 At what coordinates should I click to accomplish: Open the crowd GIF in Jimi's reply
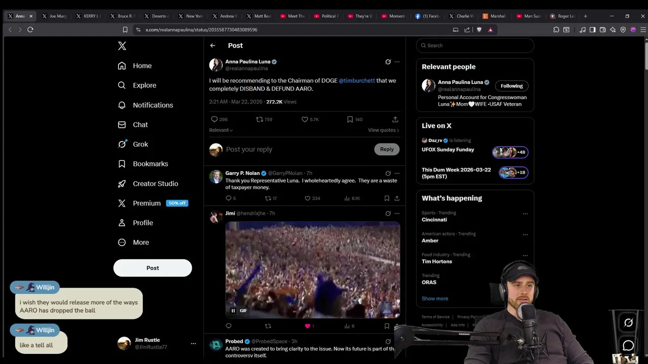tap(312, 269)
